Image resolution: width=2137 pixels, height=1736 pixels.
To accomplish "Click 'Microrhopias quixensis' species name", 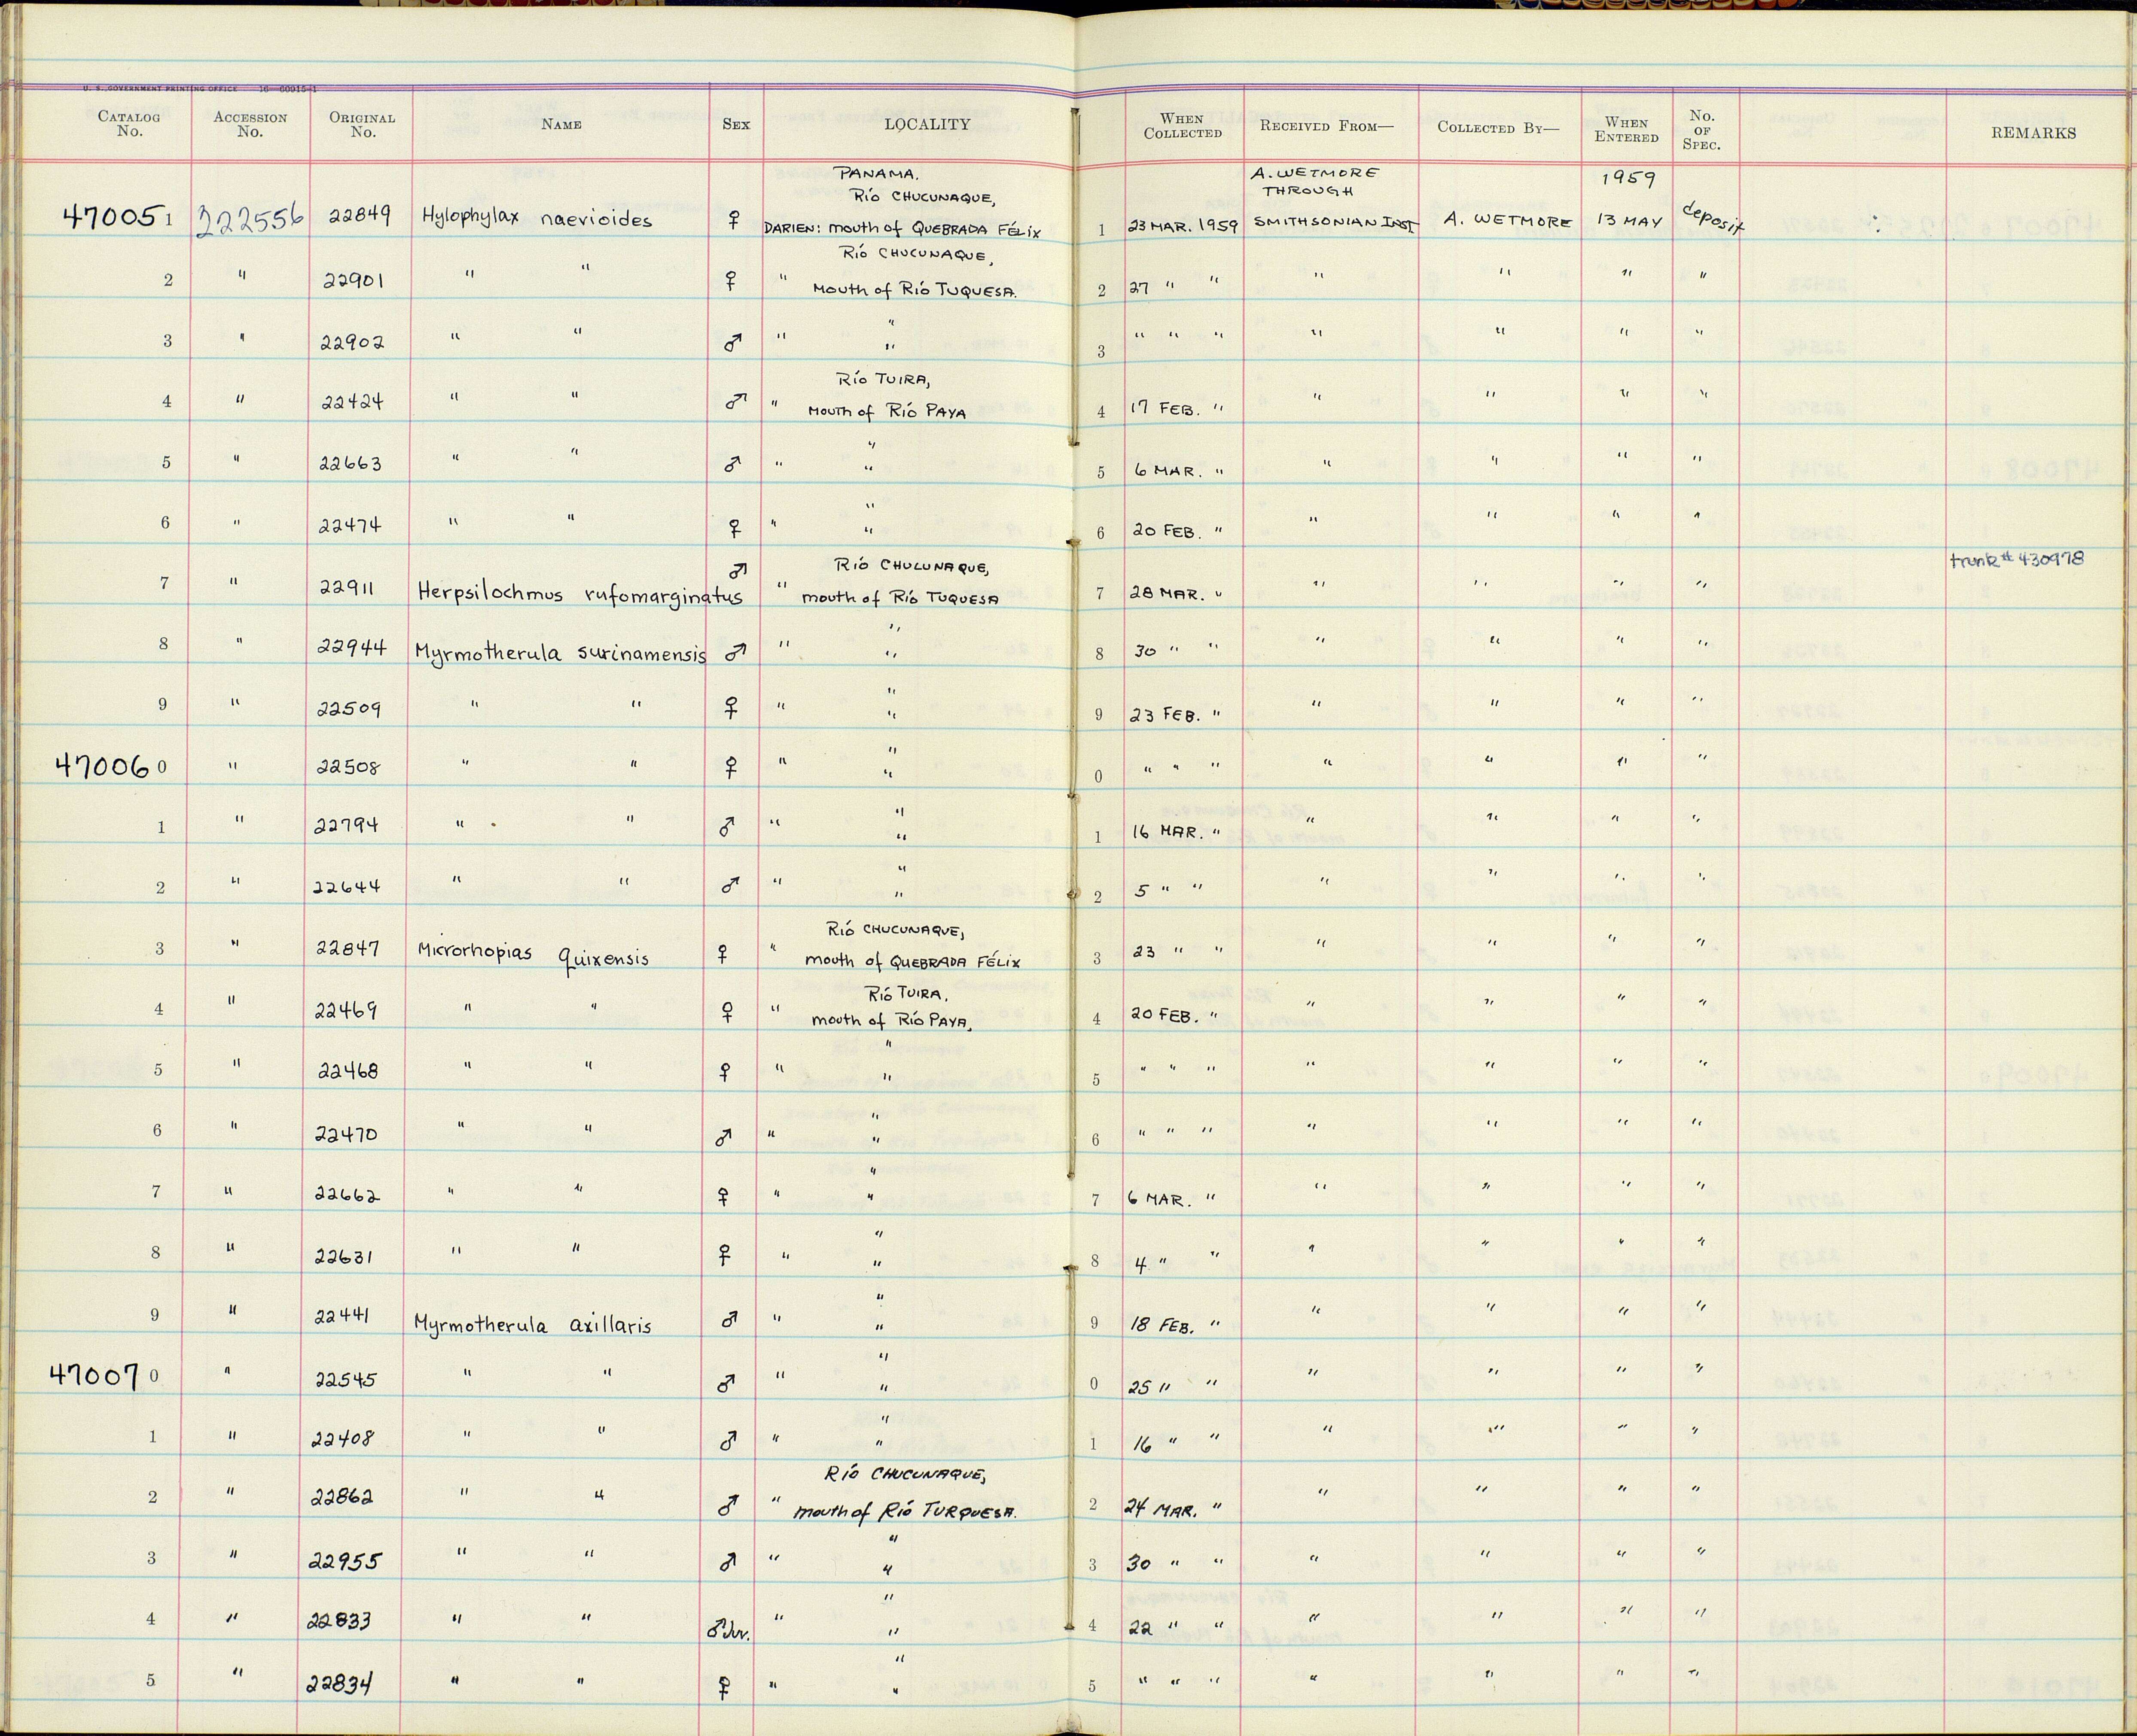I will tap(533, 956).
